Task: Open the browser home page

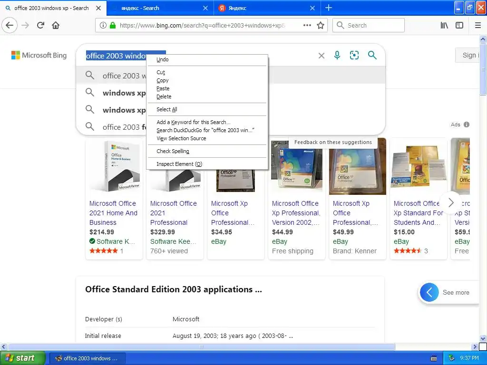Action: click(x=56, y=26)
